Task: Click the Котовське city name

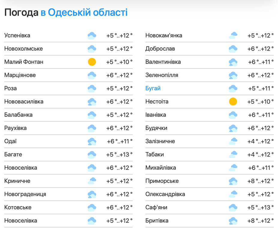Action: (18, 207)
